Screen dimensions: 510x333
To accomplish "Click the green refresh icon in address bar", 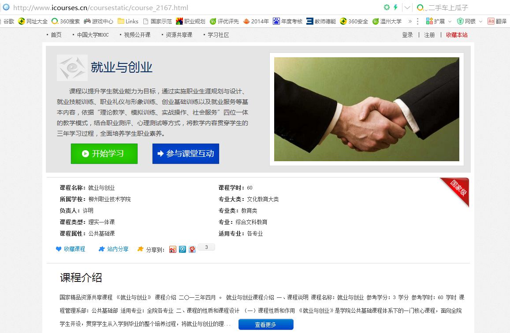I will pyautogui.click(x=387, y=7).
